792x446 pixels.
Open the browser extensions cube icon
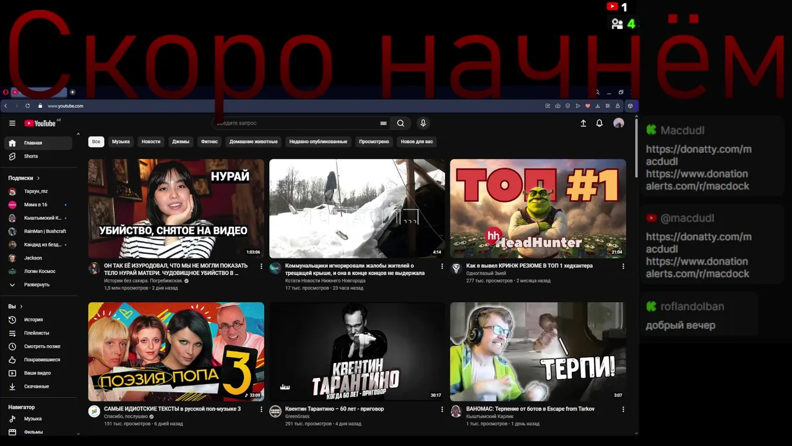[x=631, y=106]
